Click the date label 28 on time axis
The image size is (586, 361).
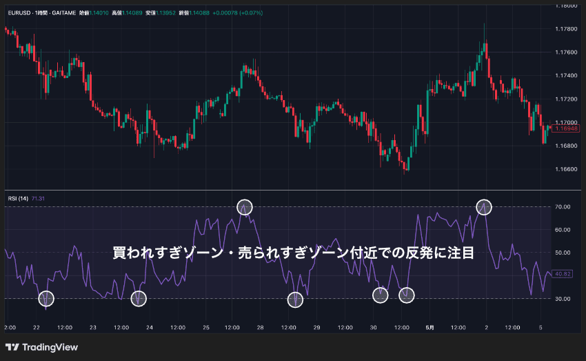[260, 327]
